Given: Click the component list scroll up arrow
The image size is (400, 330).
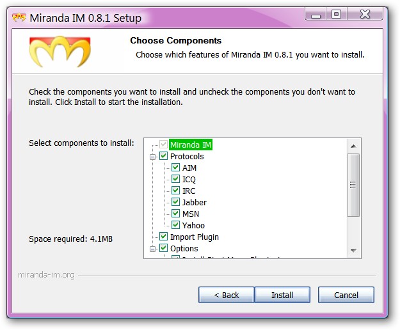Looking at the screenshot, I should 353,146.
